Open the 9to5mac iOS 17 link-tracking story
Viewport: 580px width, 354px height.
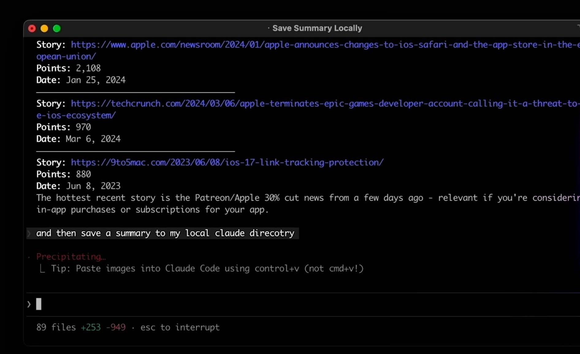(x=227, y=162)
